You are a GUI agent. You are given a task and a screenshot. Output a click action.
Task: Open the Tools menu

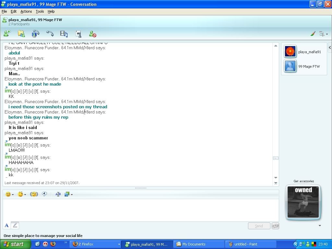(x=40, y=11)
